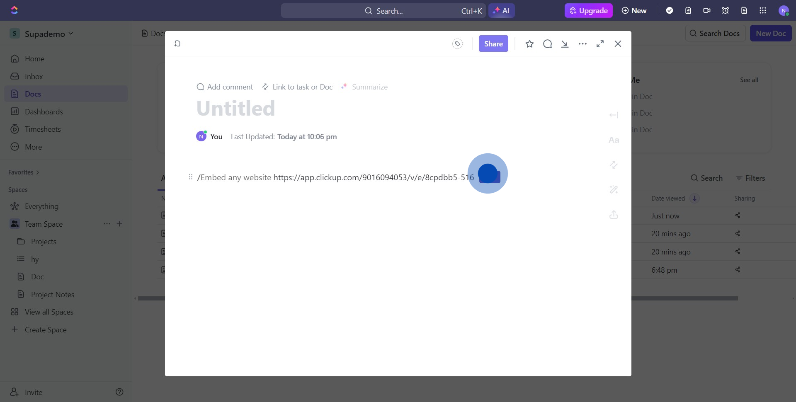
Task: Click the Upgrade button
Action: (588, 11)
